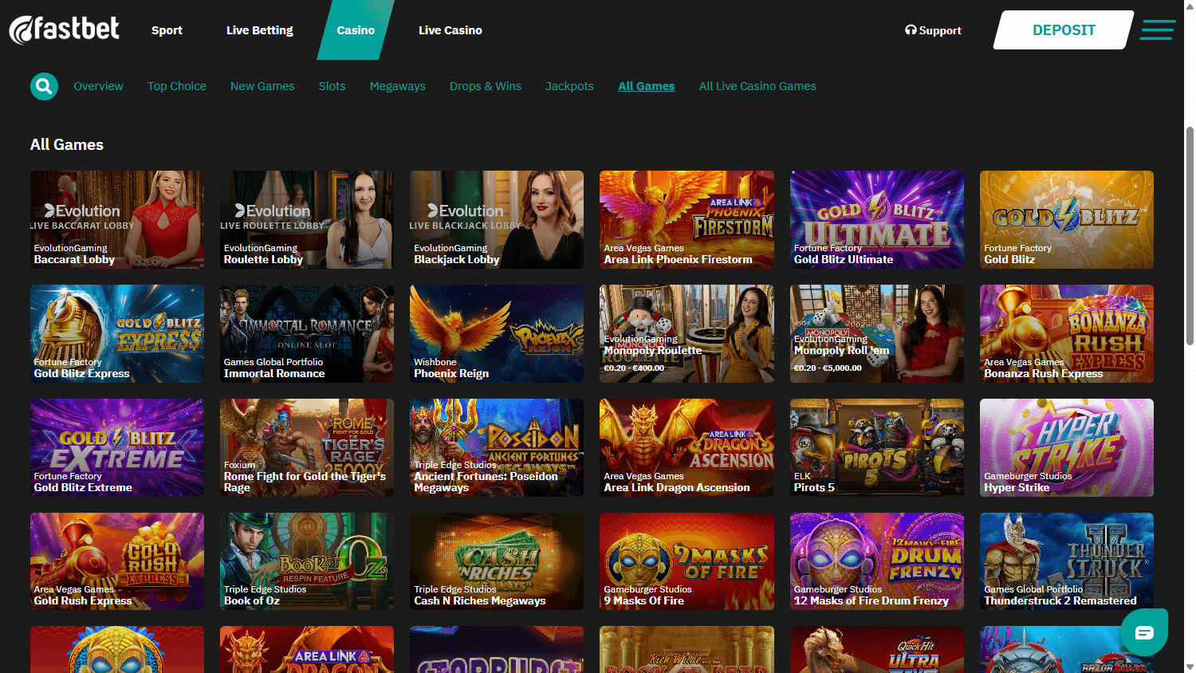Launch Immortal Romance slot

307,333
